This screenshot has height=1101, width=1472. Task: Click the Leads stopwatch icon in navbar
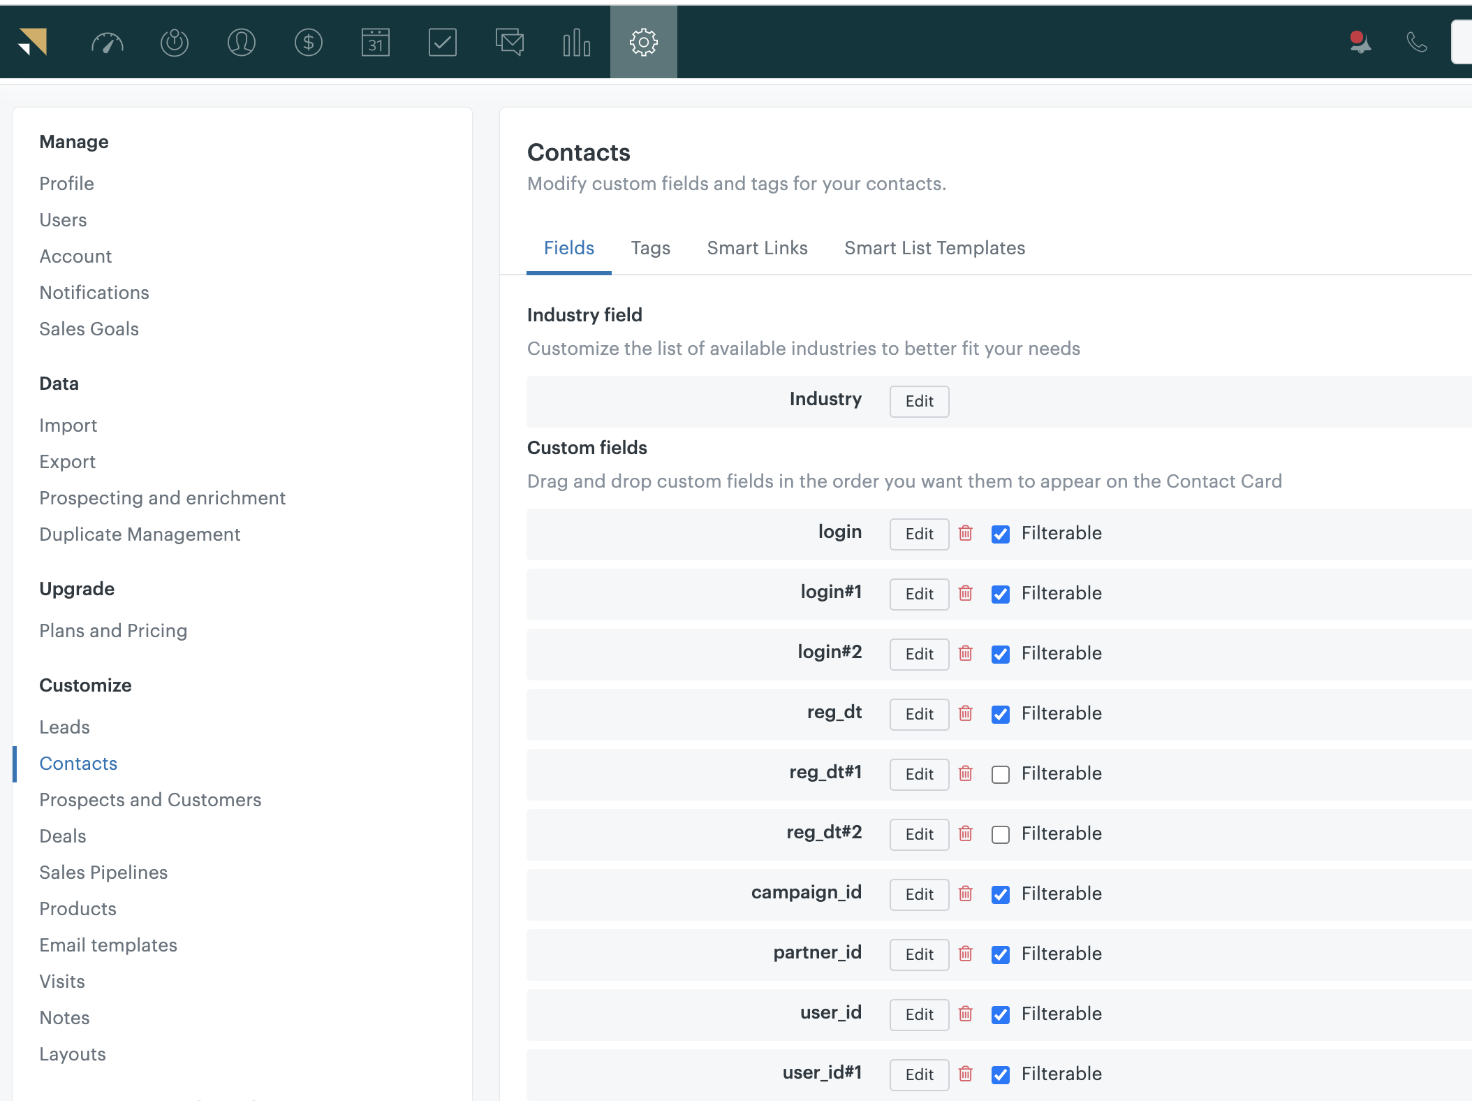[x=174, y=43]
